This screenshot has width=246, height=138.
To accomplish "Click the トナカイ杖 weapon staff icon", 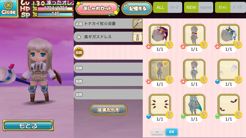I will coord(137,23).
